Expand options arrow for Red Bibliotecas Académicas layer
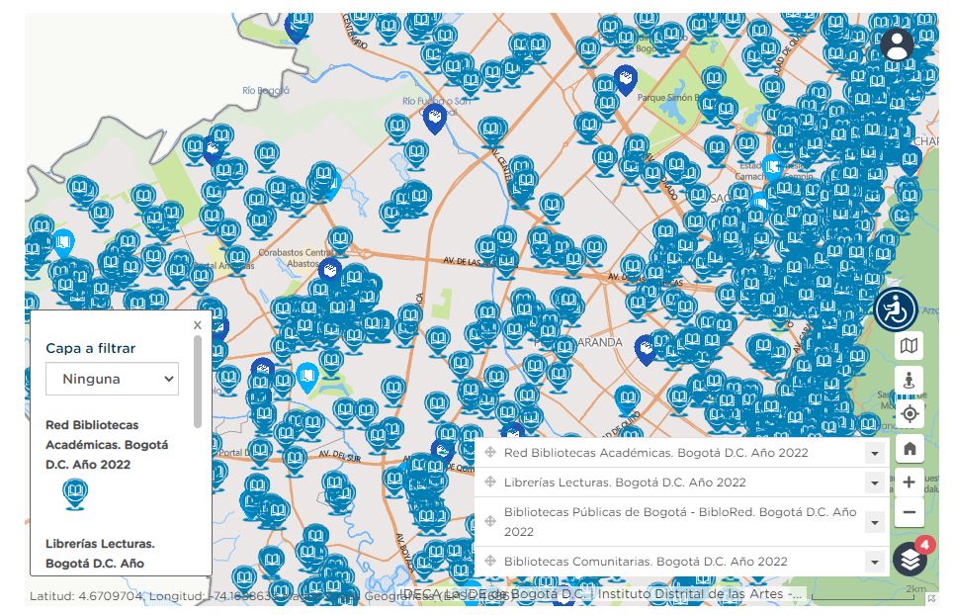 [874, 454]
